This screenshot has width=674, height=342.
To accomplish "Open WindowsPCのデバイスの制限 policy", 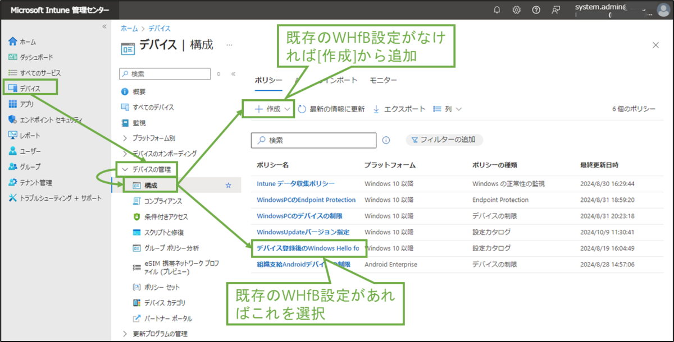I will pos(299,216).
